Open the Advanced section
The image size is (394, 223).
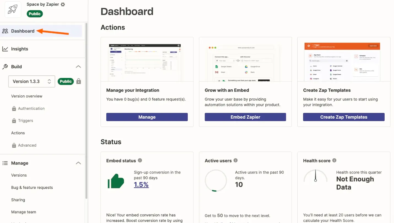(x=27, y=145)
